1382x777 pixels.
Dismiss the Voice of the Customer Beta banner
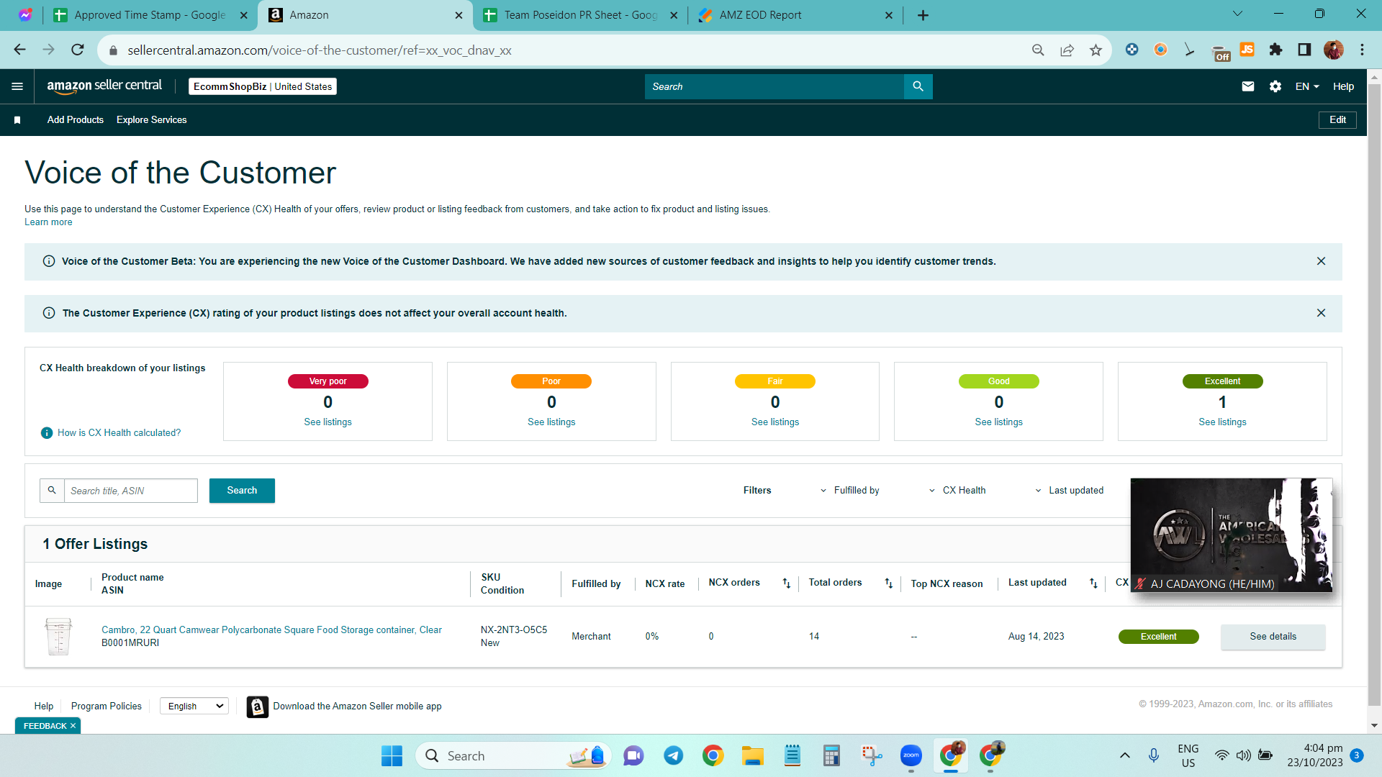point(1321,261)
